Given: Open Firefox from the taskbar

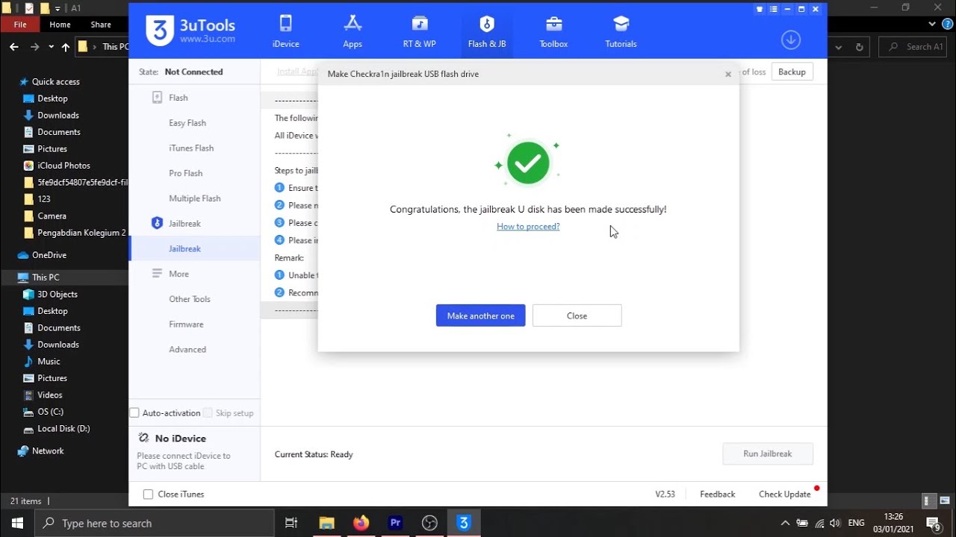Looking at the screenshot, I should pos(361,523).
